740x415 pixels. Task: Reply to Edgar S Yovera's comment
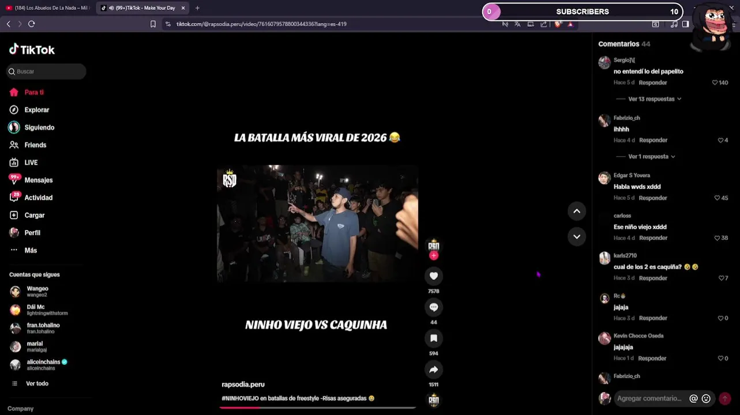[x=653, y=198]
